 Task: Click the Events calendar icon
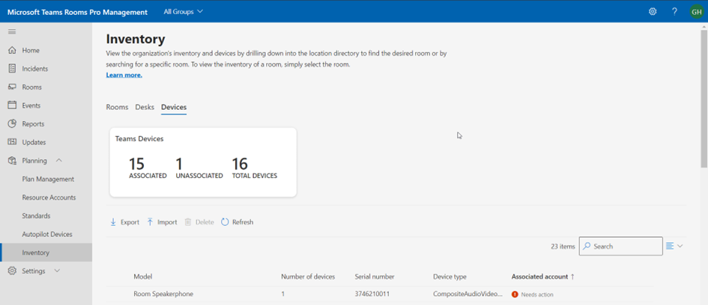tap(12, 105)
